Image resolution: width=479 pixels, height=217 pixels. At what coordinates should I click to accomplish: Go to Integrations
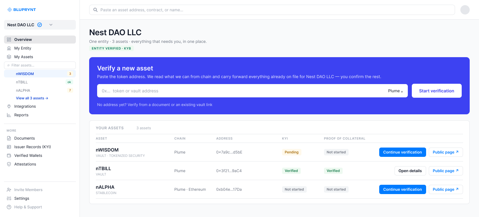click(40, 106)
